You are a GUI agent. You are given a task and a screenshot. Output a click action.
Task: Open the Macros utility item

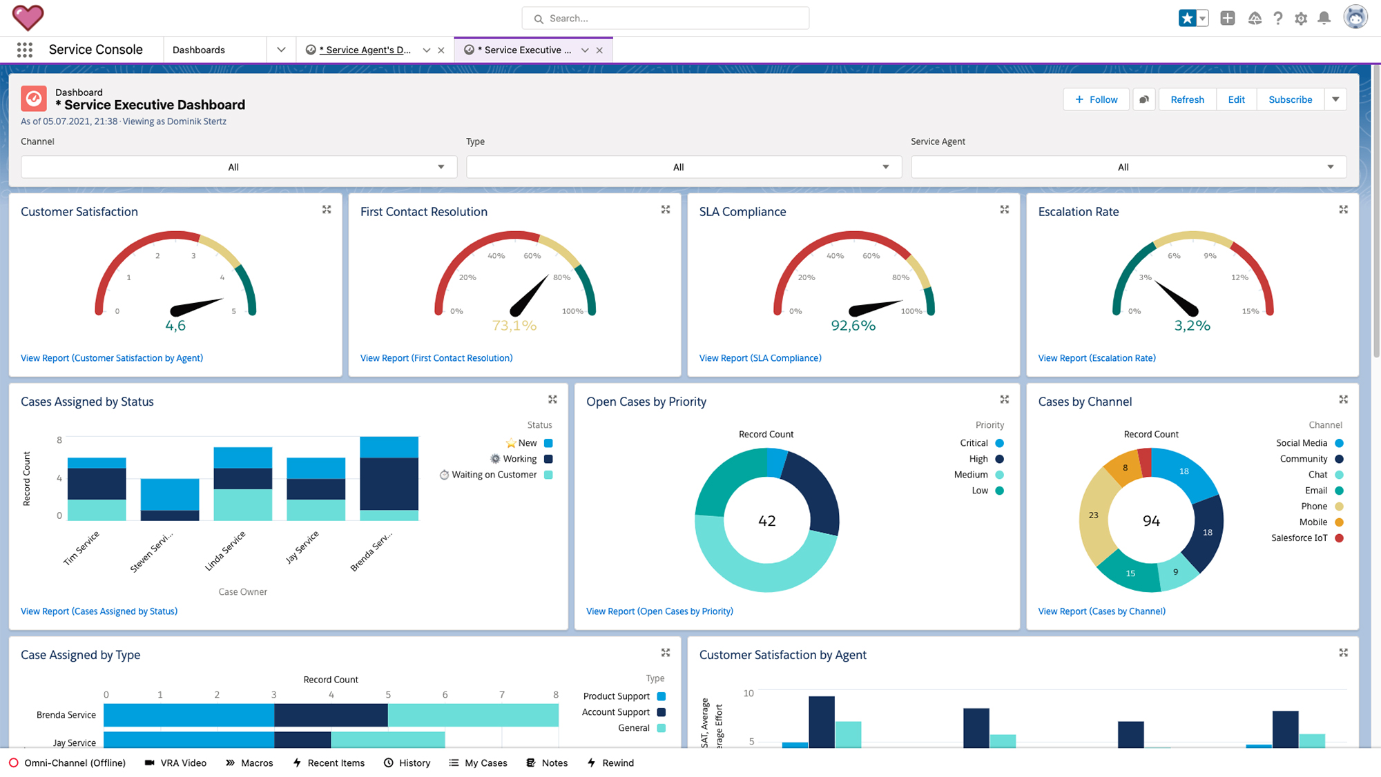pyautogui.click(x=249, y=763)
